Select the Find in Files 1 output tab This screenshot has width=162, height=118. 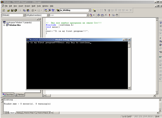pos(29,113)
